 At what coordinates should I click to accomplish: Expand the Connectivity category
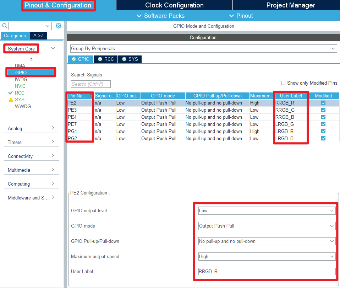point(53,156)
